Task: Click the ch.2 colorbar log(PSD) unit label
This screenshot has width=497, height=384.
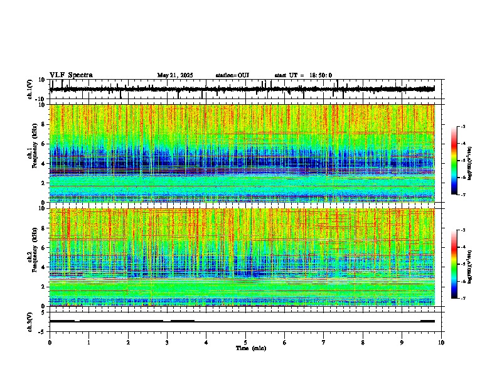Action: pyautogui.click(x=470, y=267)
